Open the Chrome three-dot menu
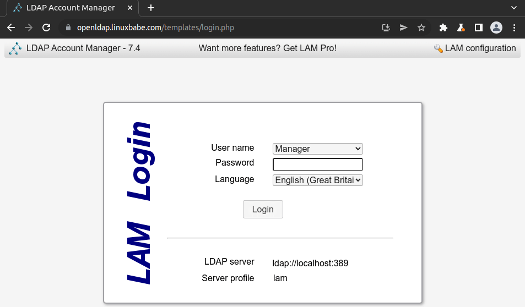Screen dimensions: 525x307 coord(514,28)
